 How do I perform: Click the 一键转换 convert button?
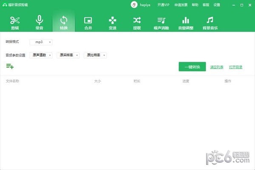coord(192,66)
